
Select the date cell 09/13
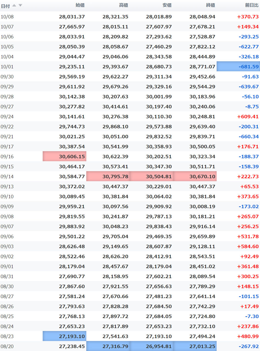tap(7, 186)
